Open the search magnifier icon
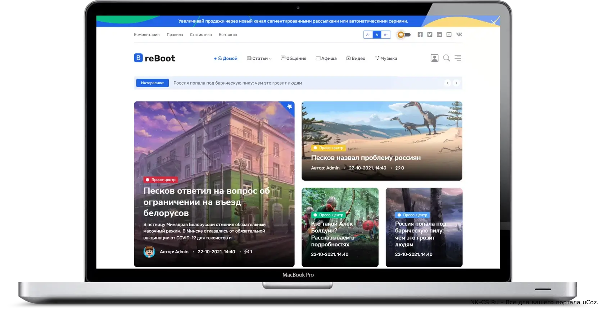The image size is (602, 309). tap(447, 58)
